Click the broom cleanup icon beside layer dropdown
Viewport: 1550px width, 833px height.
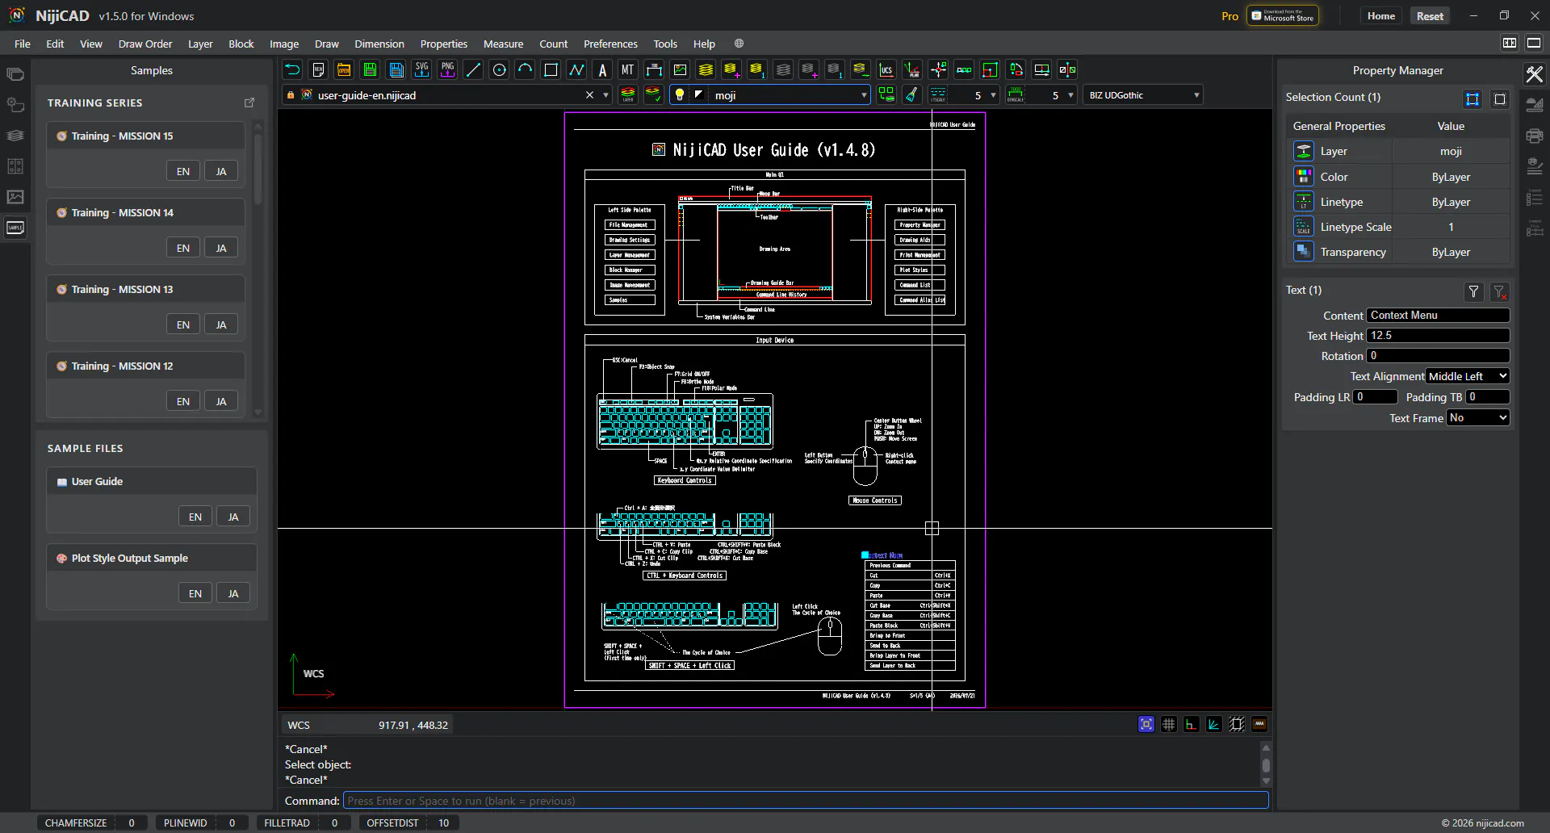[x=911, y=95]
